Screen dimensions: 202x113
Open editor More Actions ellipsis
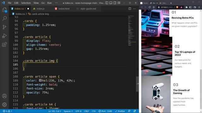point(134,9)
